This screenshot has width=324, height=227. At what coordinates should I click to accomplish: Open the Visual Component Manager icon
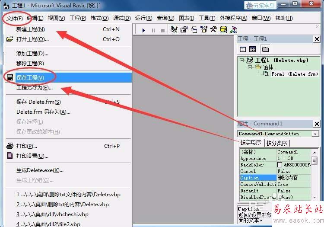(234, 29)
